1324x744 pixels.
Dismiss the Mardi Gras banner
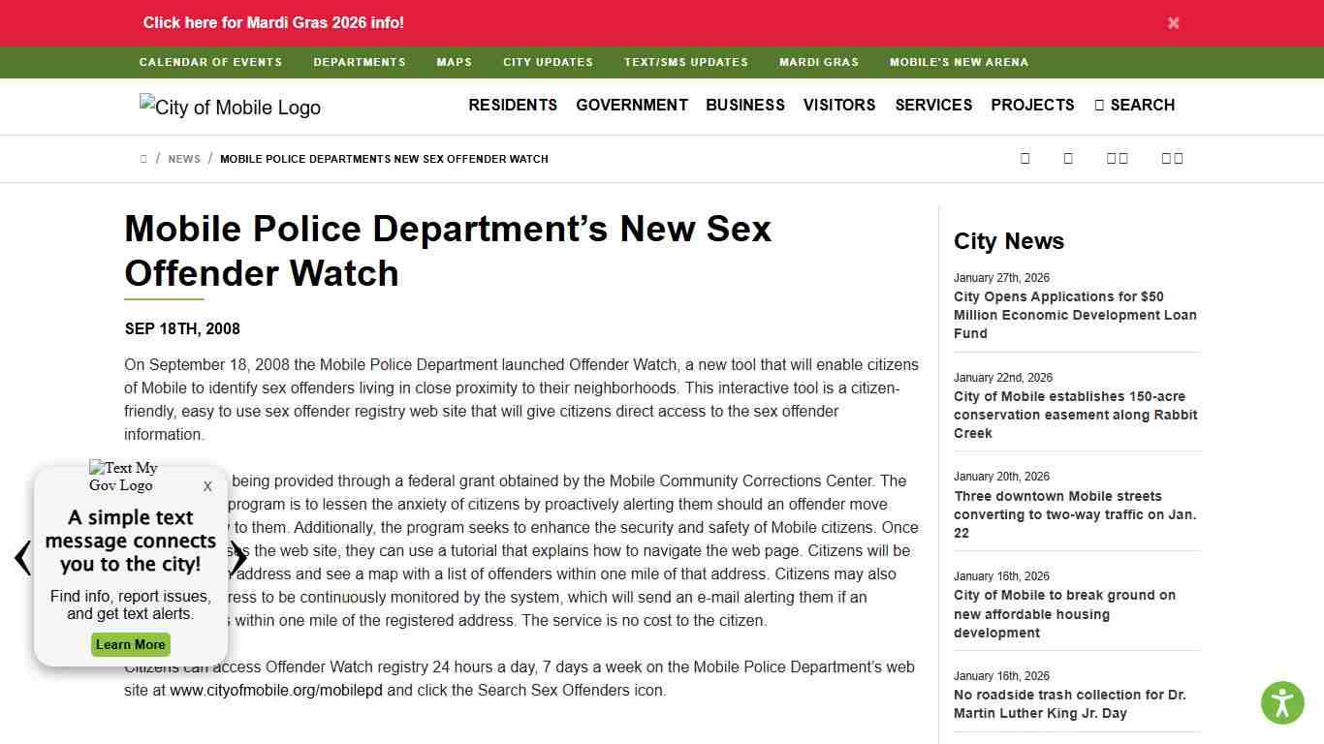(x=1173, y=22)
